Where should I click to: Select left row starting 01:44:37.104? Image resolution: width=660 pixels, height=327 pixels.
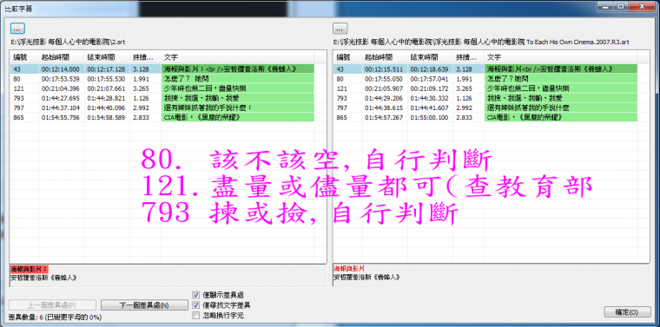[162, 108]
